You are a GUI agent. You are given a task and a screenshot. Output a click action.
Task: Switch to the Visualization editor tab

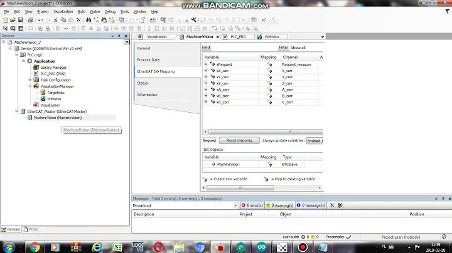tap(156, 37)
